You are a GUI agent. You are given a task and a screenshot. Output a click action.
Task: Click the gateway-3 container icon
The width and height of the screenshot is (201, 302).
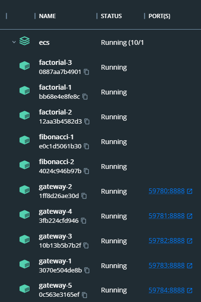(x=25, y=239)
